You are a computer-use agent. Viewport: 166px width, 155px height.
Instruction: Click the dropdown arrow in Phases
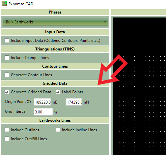click(x=105, y=22)
